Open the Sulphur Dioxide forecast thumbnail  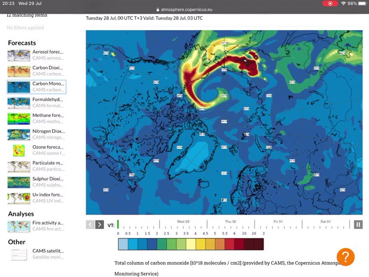click(x=18, y=182)
